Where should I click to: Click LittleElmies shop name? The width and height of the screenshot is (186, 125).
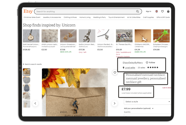click(139, 47)
